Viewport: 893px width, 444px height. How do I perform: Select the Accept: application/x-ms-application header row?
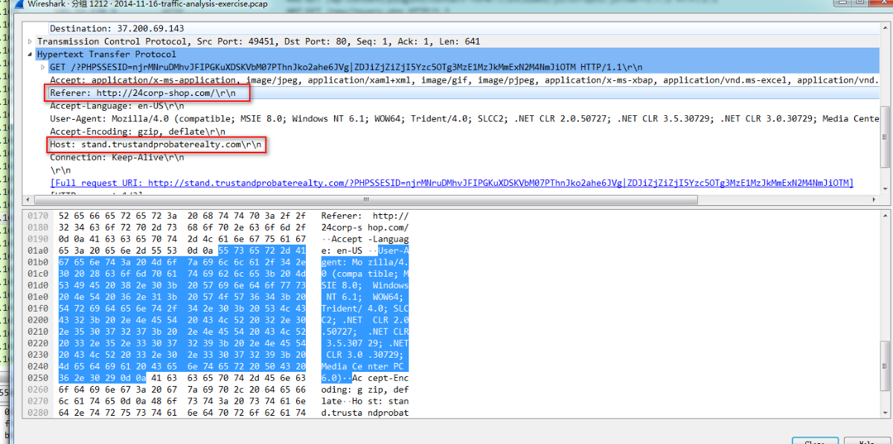point(464,80)
